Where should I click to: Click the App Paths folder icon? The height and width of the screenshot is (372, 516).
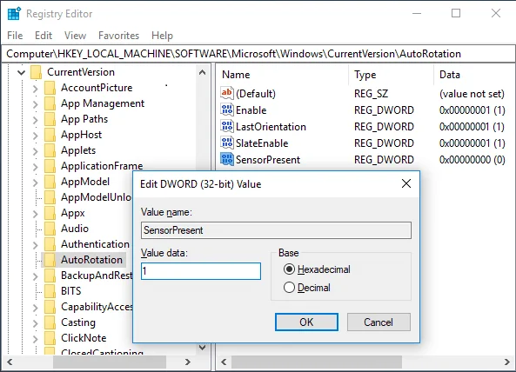[x=50, y=119]
